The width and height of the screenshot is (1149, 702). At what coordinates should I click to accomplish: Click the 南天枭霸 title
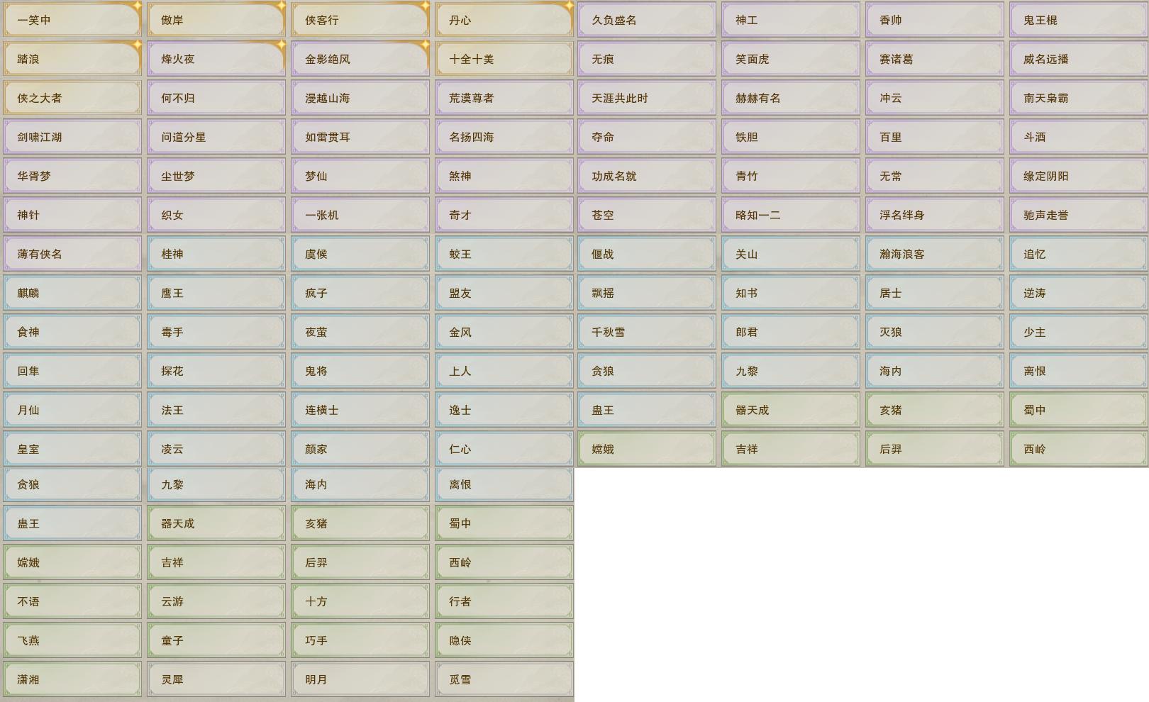(x=1078, y=98)
